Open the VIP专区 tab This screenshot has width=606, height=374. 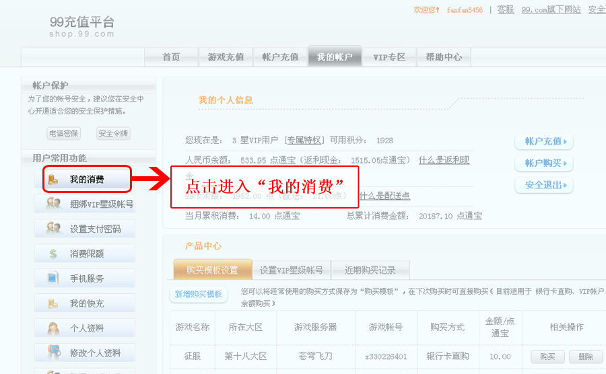click(x=389, y=57)
